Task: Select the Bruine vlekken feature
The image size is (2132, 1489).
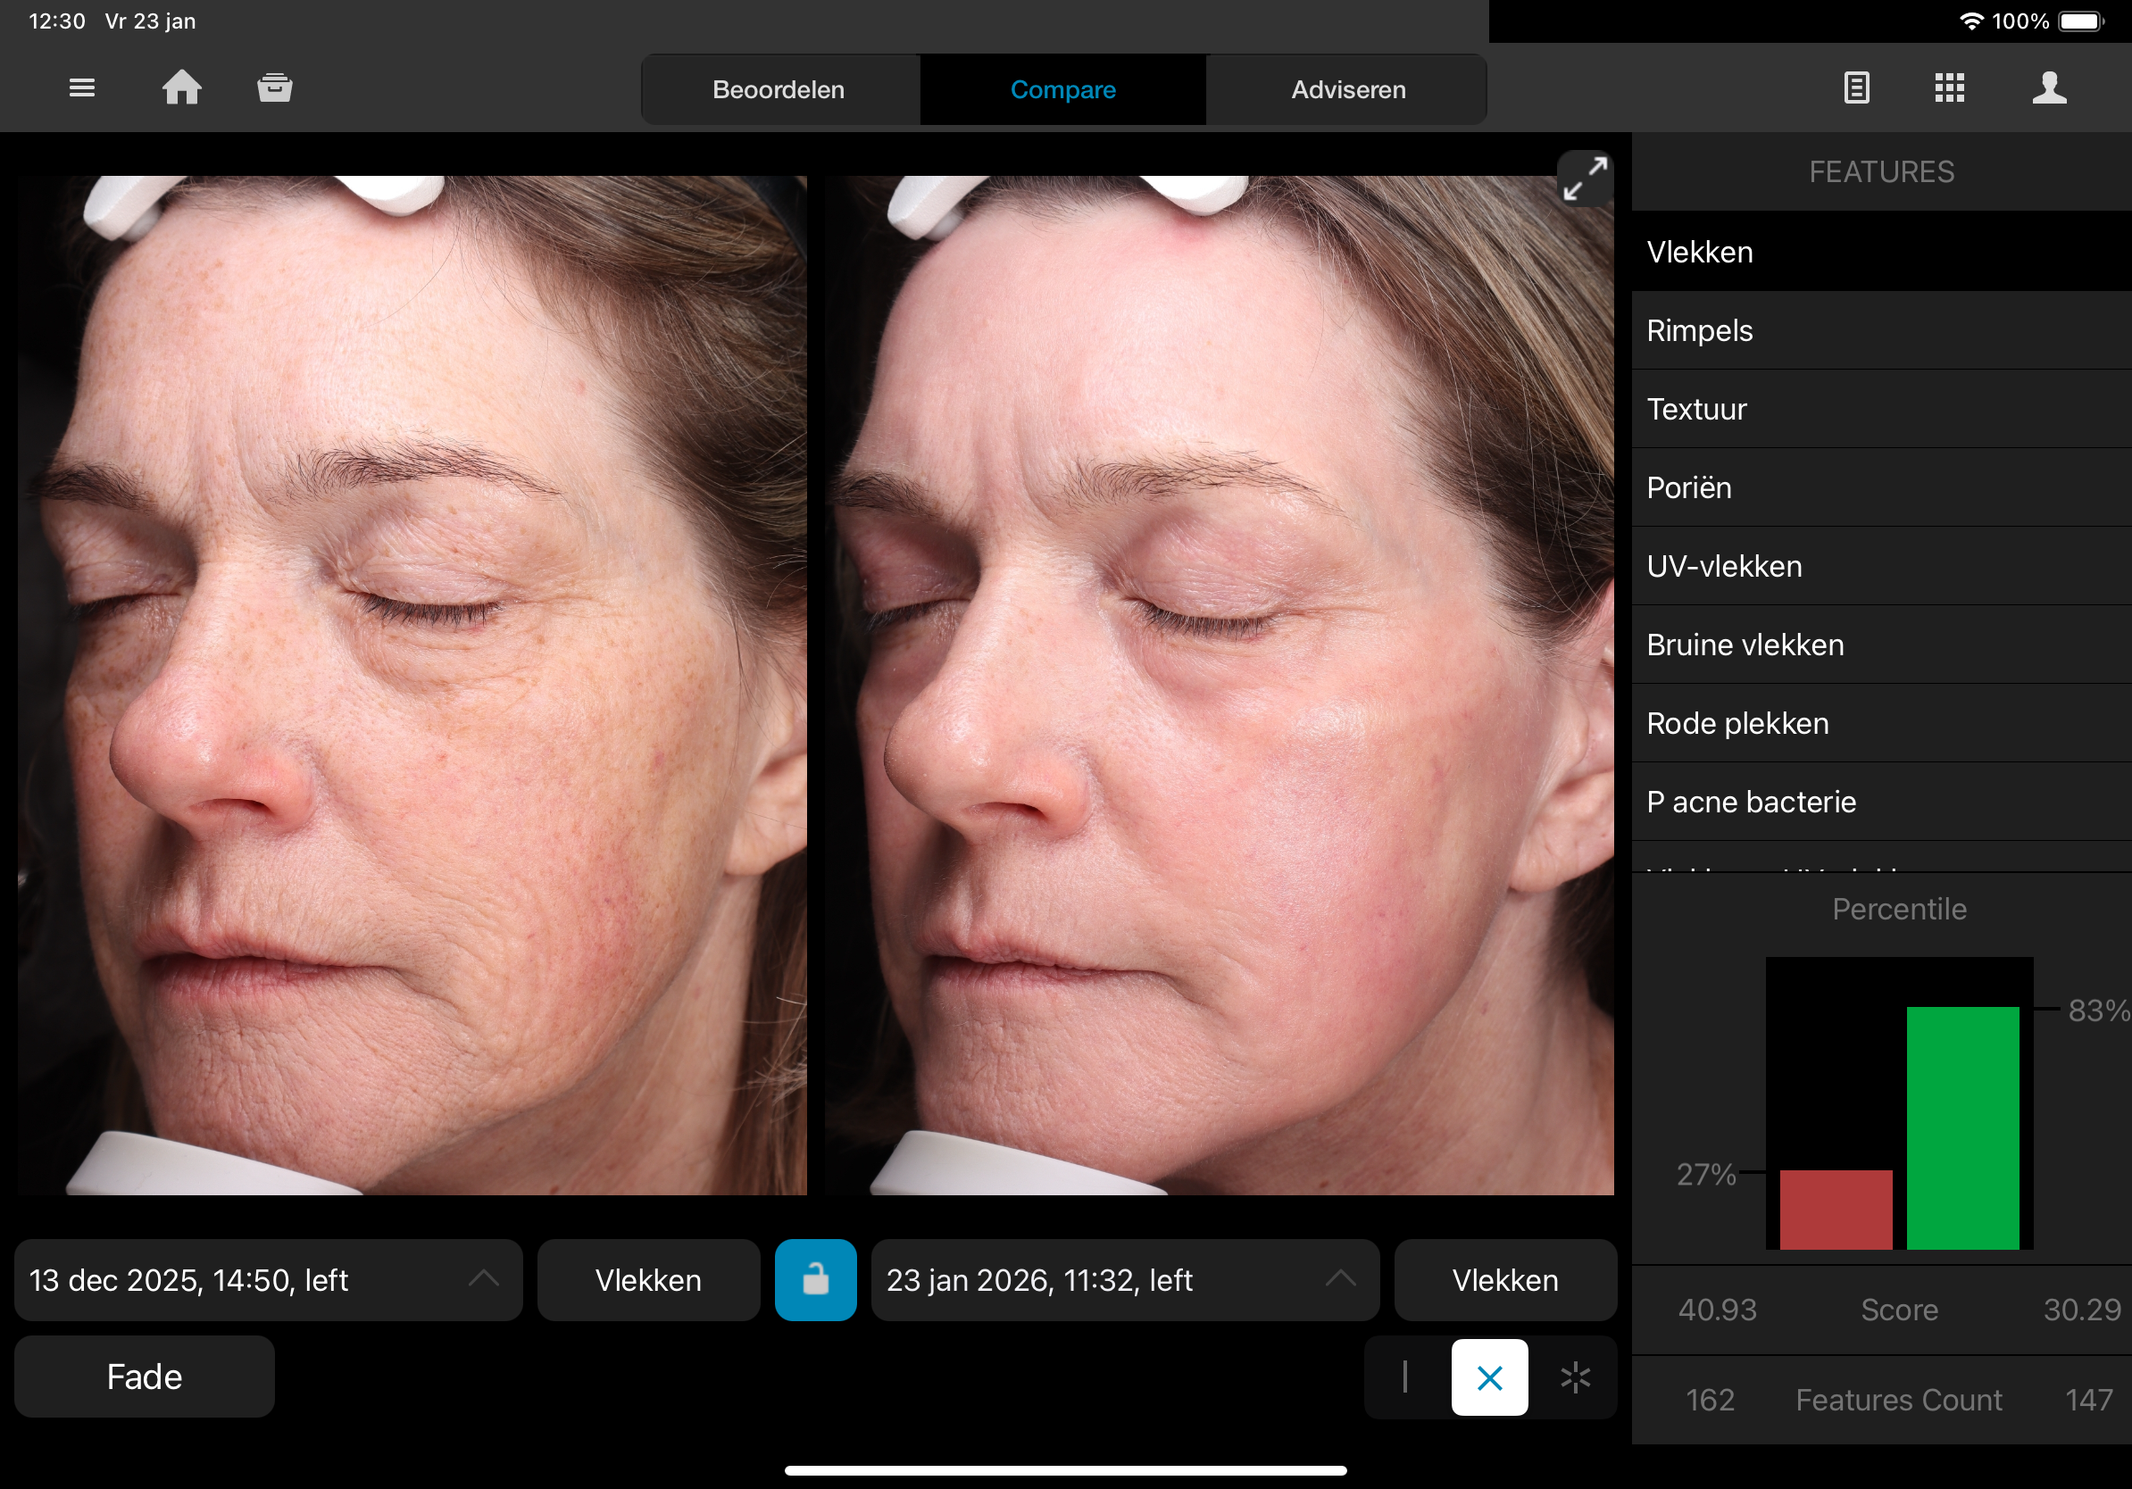Action: (1881, 645)
